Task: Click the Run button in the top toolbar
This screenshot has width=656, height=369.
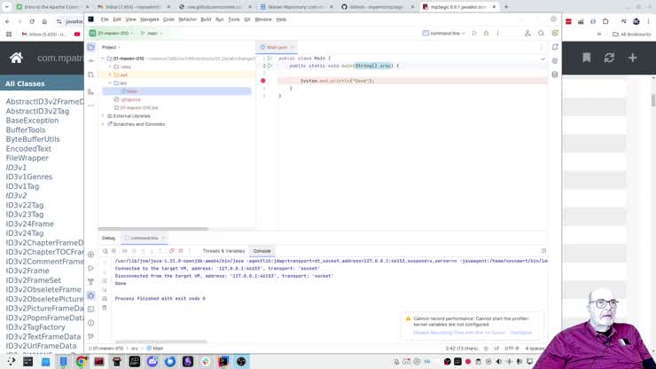Action: [474, 33]
